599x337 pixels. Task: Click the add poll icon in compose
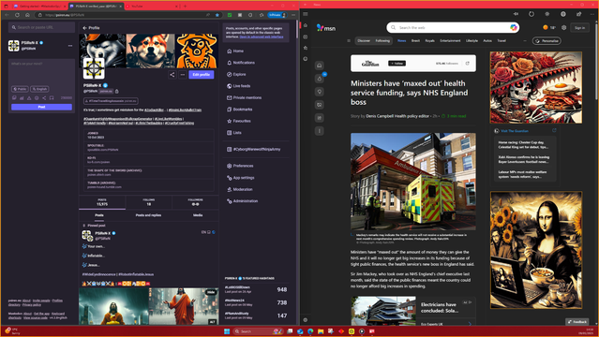22,98
